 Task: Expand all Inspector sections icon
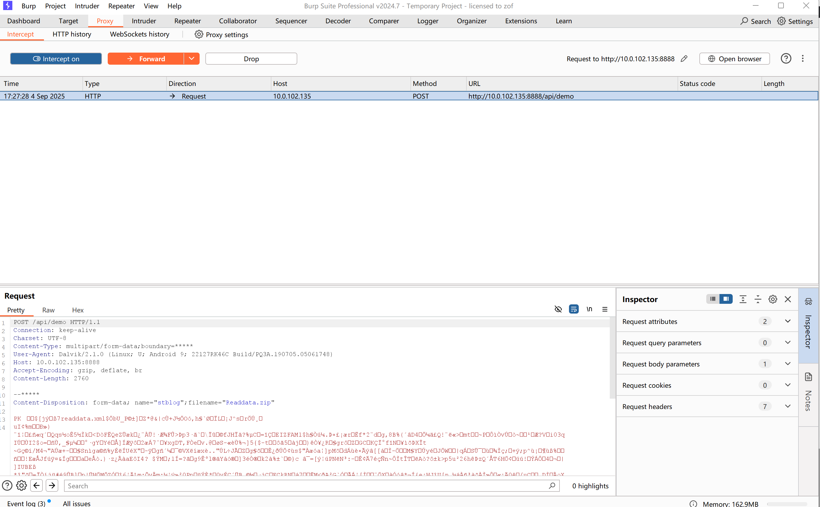pos(743,299)
